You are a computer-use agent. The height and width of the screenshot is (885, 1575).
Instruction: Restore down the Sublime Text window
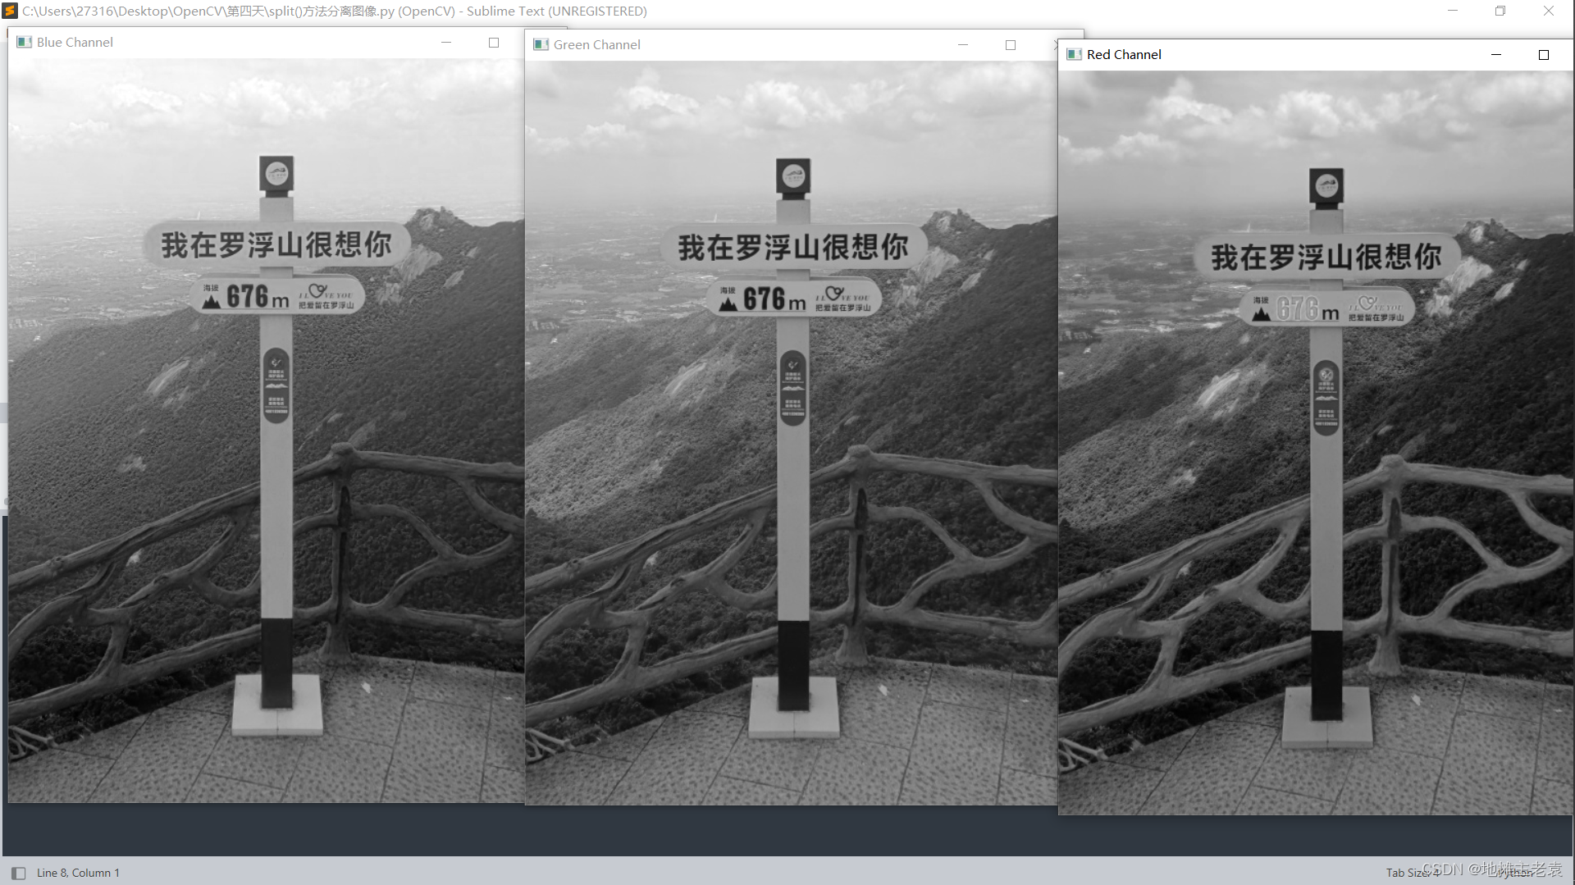point(1500,11)
